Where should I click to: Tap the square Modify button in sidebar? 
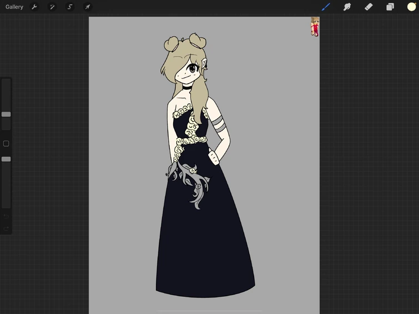(x=6, y=144)
